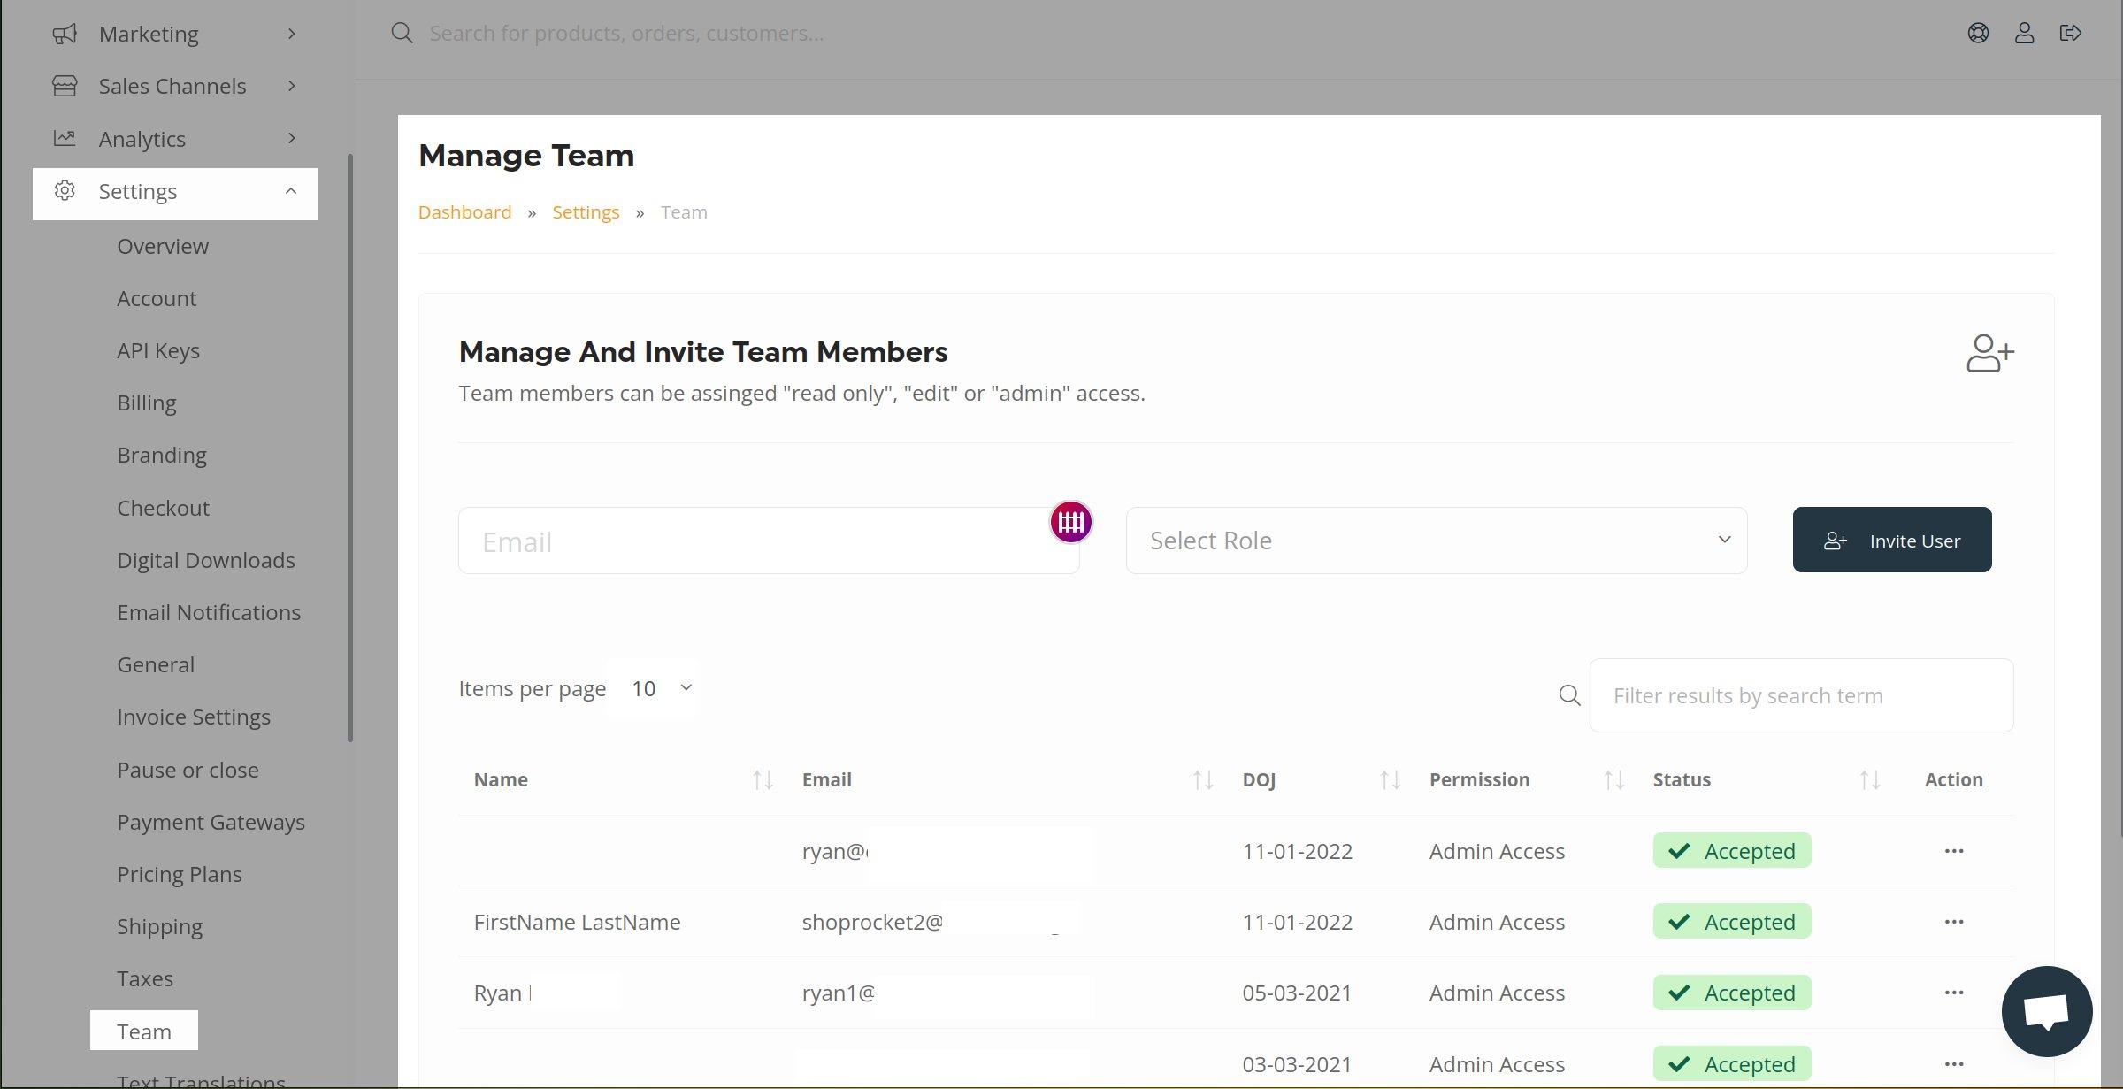Focus the filter results search field
The width and height of the screenshot is (2123, 1089).
(x=1801, y=695)
